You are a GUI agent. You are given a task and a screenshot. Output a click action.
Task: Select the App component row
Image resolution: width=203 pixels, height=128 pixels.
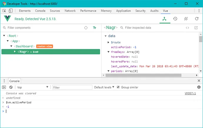coord(51,41)
